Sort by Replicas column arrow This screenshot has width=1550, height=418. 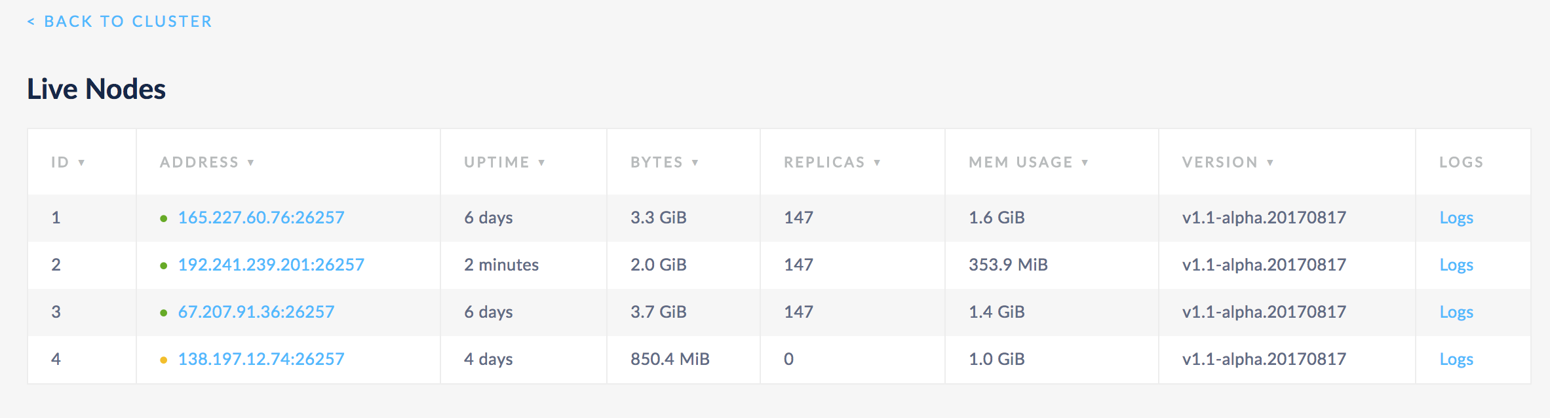[x=878, y=162]
